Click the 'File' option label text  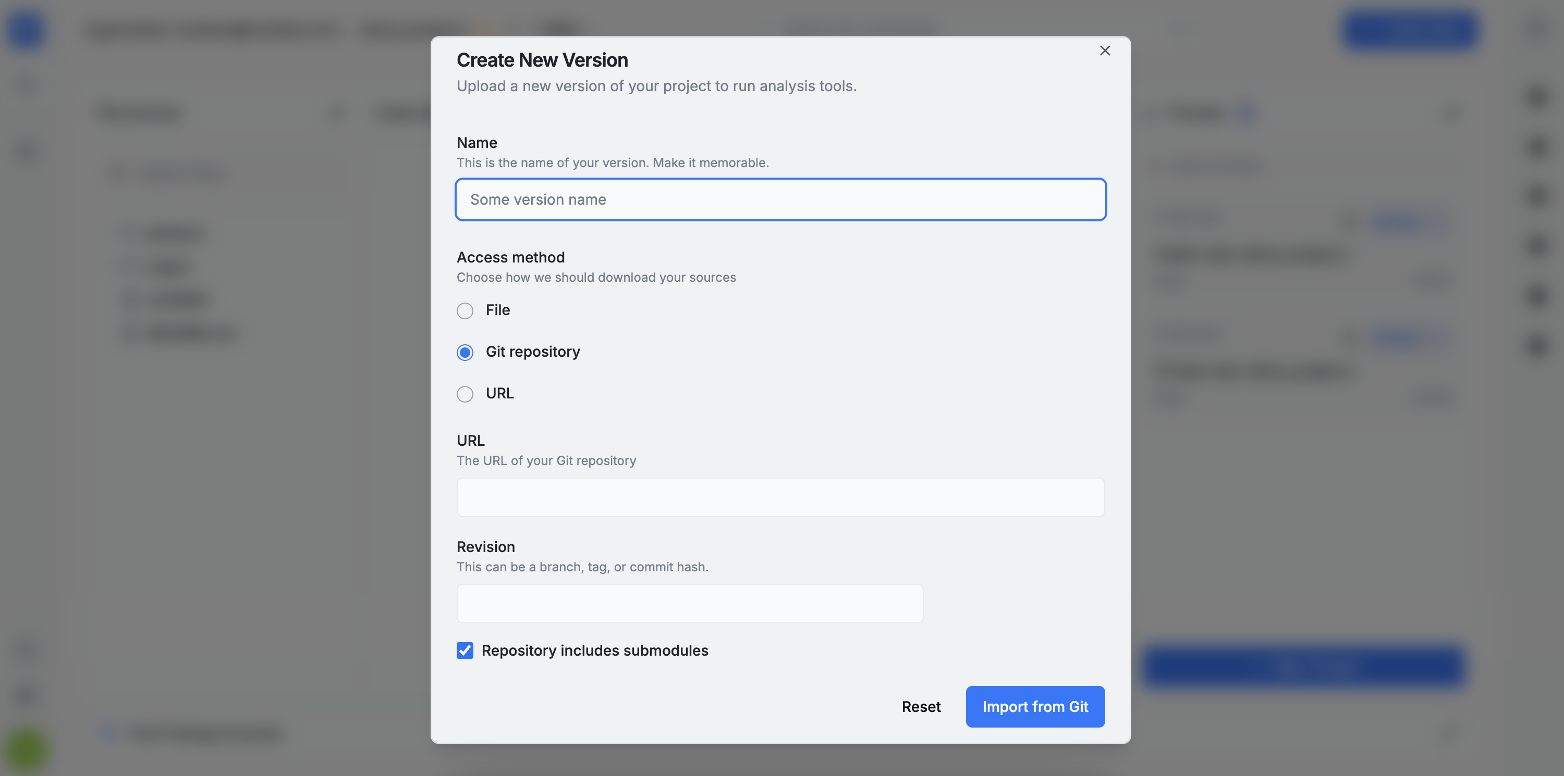[497, 310]
